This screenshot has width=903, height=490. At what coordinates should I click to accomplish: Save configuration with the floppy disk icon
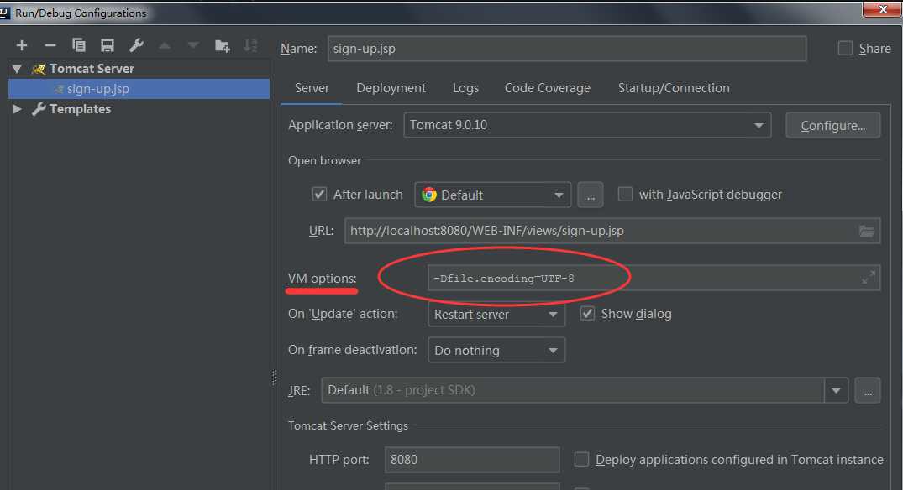coord(108,45)
